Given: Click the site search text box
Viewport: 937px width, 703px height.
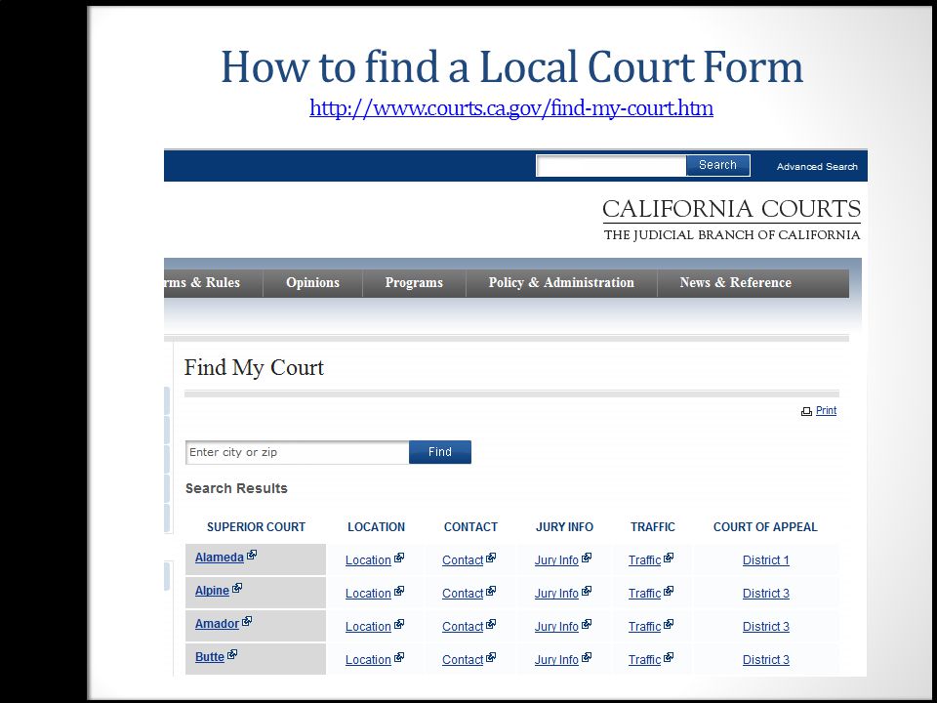Looking at the screenshot, I should (611, 166).
